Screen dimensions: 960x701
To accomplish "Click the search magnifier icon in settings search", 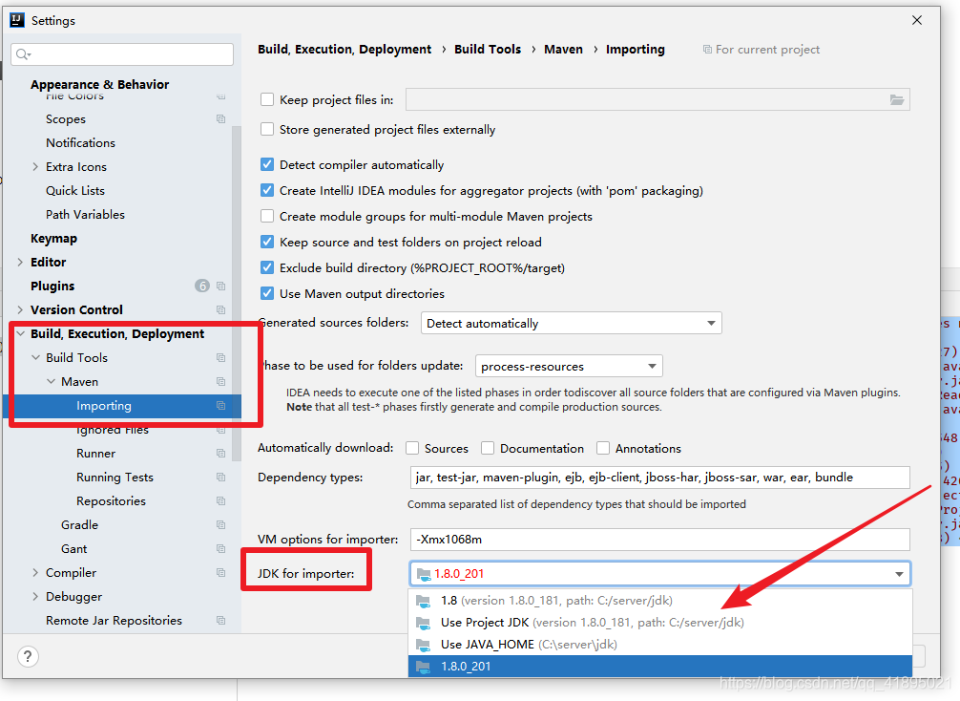I will 23,54.
